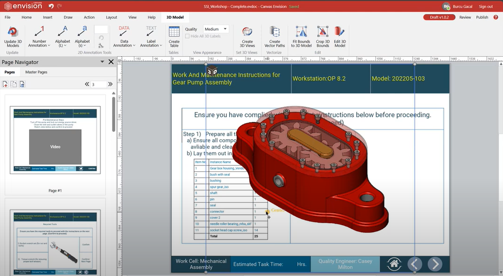Open the Insert ribbon tab

coord(48,17)
